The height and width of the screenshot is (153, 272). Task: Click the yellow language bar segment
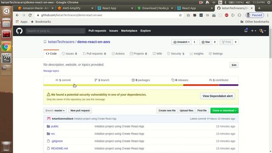pos(113,85)
